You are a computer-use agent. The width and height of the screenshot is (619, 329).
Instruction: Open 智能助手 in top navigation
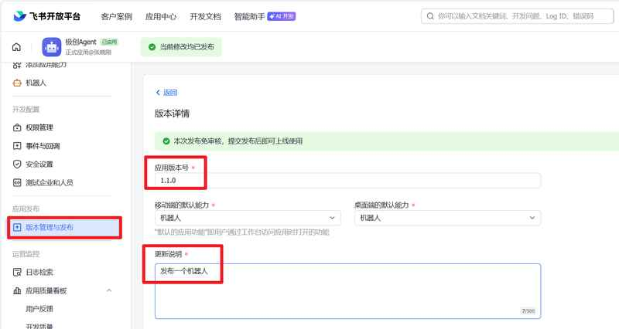[249, 16]
